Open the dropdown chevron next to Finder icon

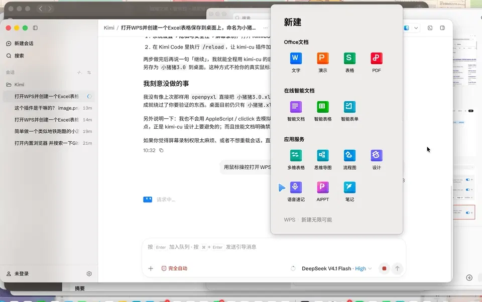tap(416, 28)
